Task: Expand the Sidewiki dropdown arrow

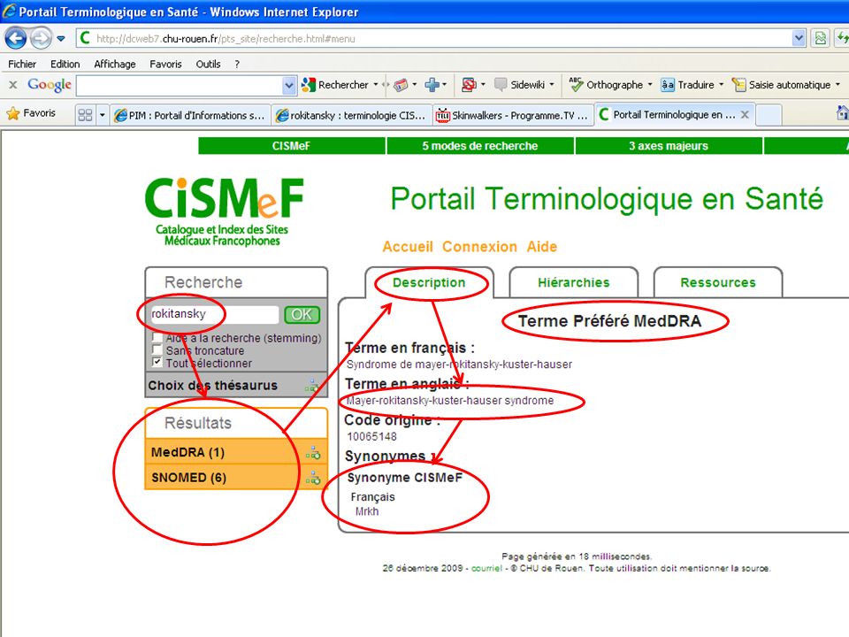Action: [x=552, y=85]
